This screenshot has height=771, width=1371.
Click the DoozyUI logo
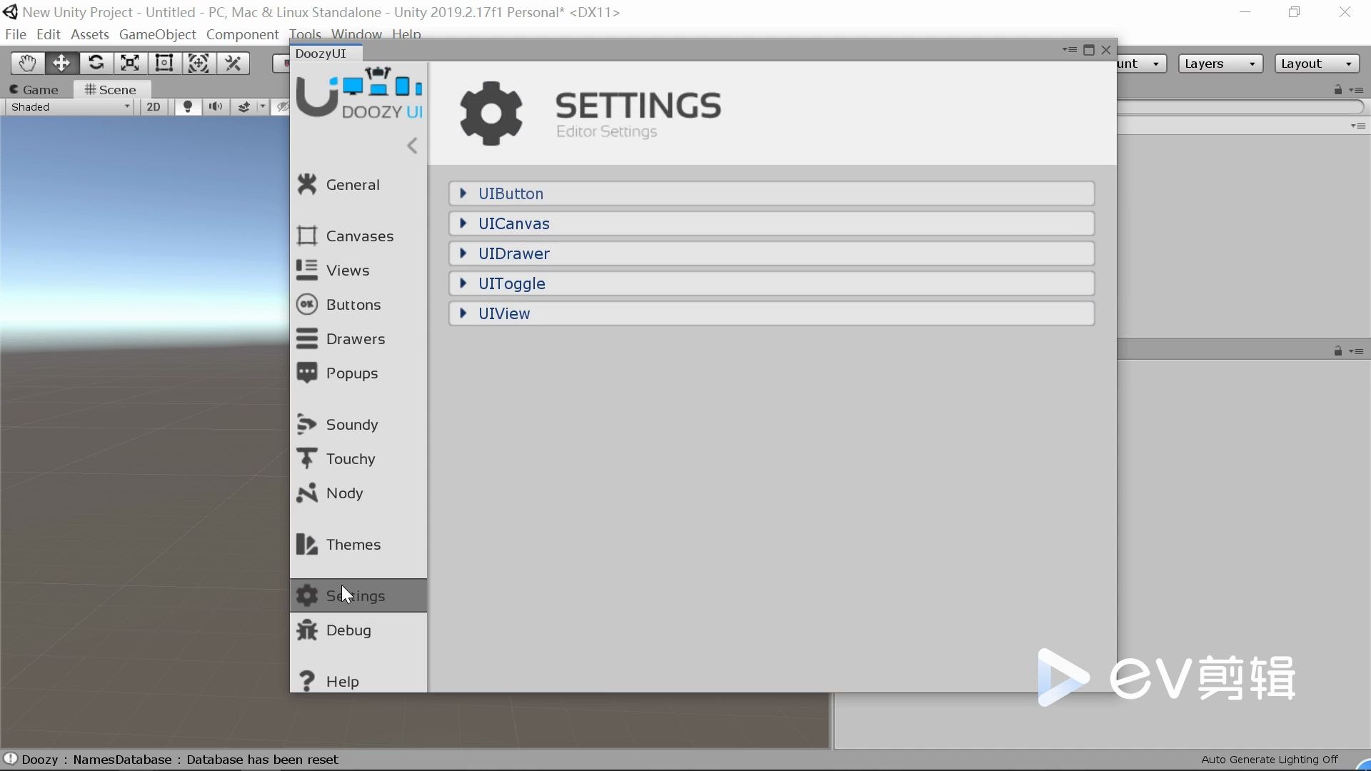(x=359, y=94)
